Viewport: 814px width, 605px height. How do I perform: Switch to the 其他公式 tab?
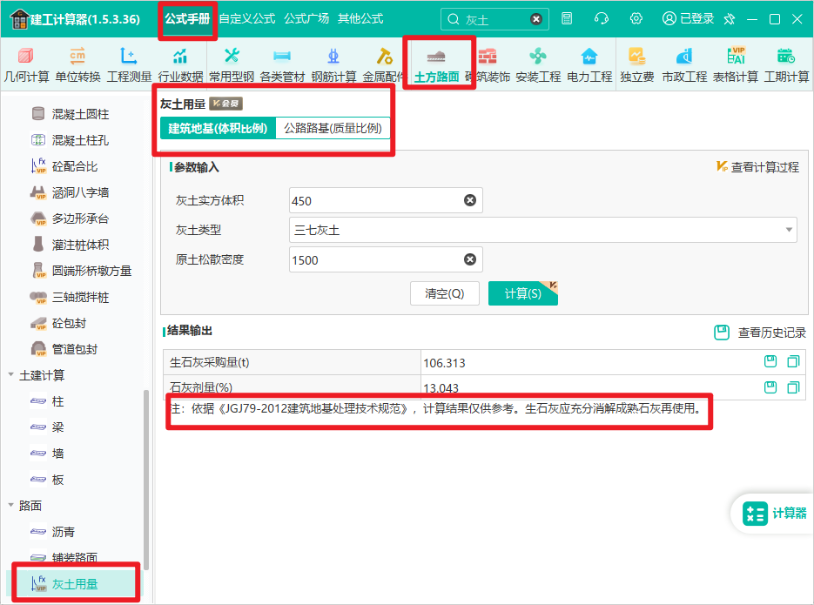pyautogui.click(x=360, y=19)
